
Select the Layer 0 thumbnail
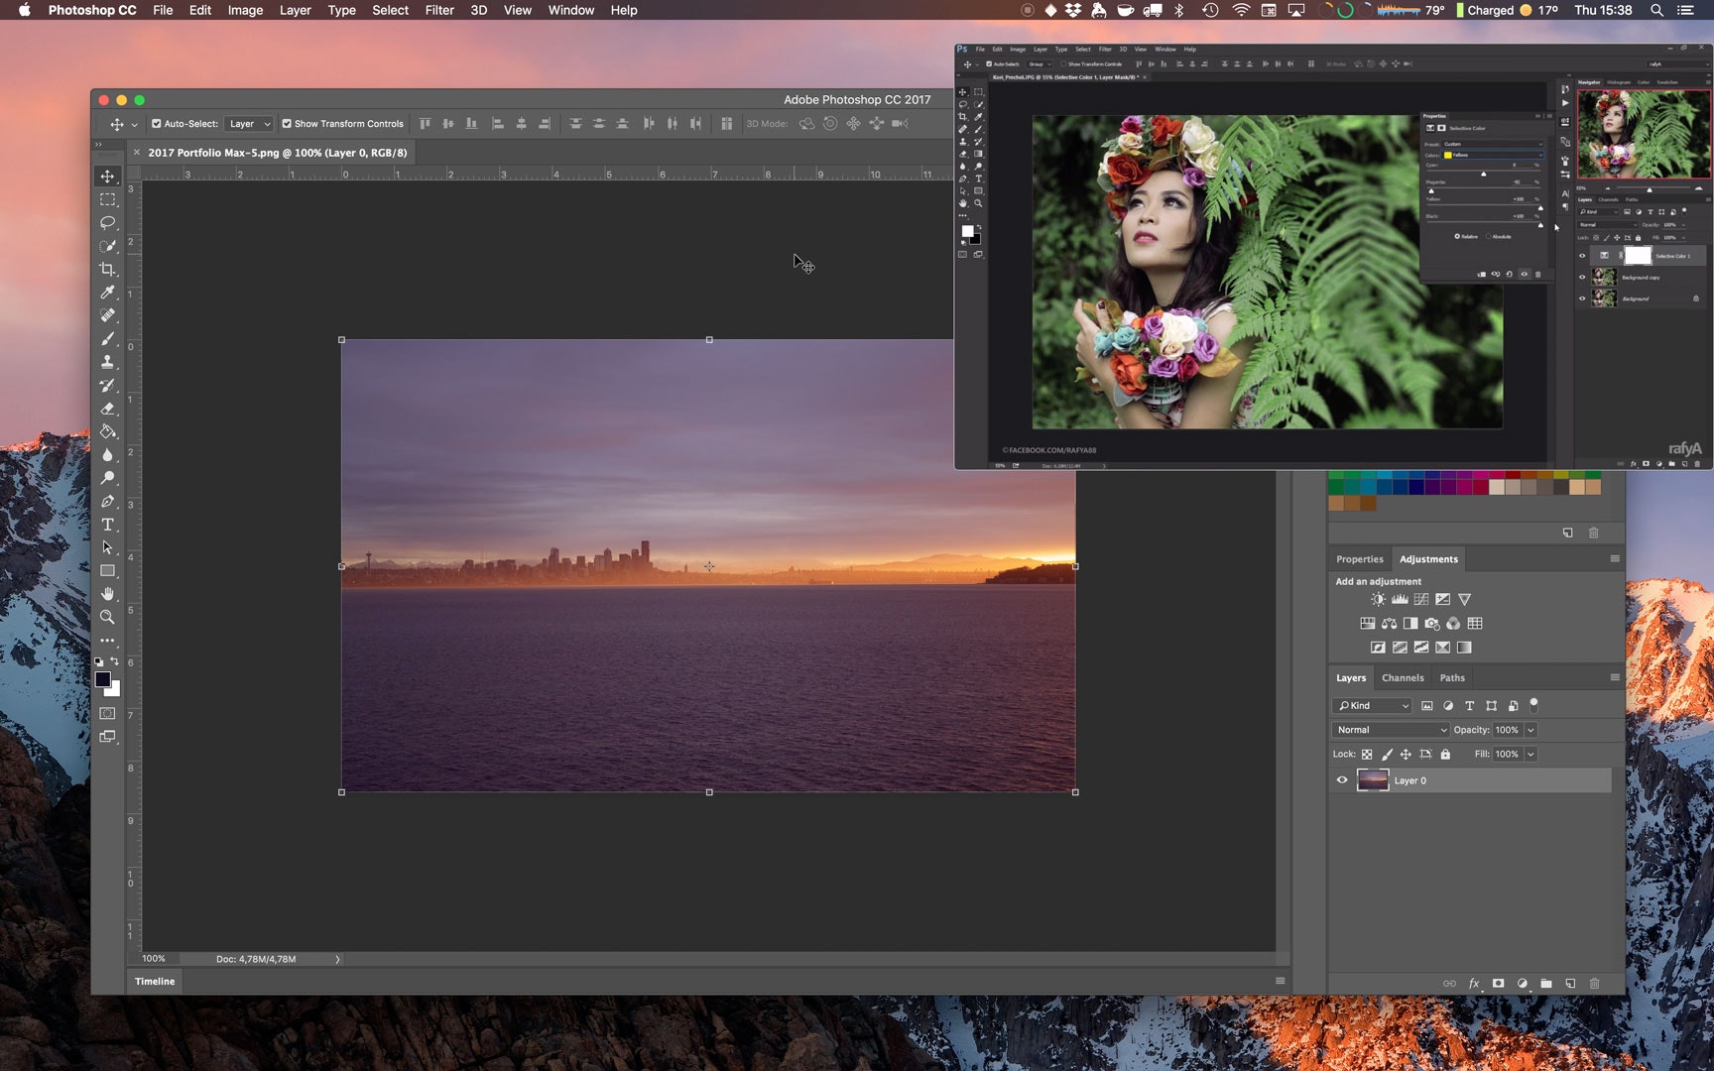tap(1373, 780)
